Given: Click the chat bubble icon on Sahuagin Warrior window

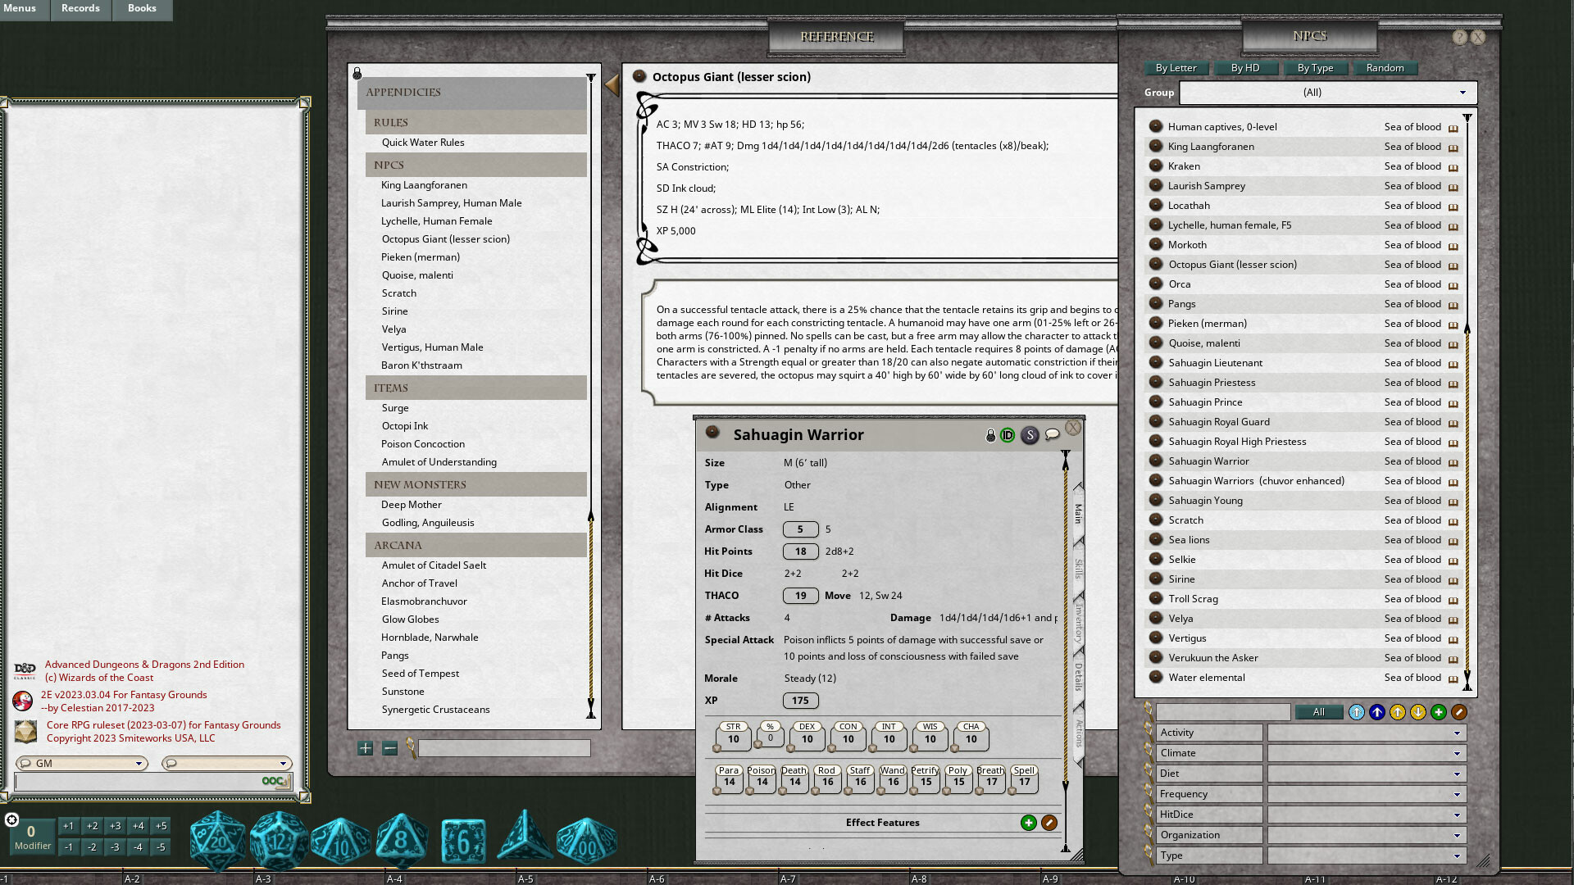Looking at the screenshot, I should coord(1053,434).
